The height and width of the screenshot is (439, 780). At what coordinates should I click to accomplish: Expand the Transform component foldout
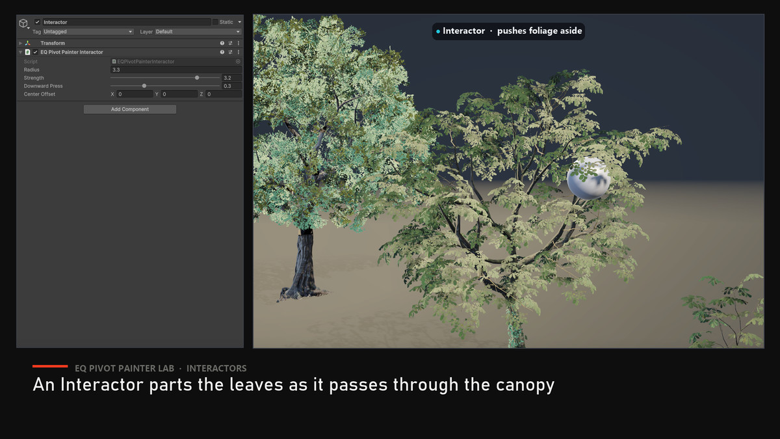21,44
